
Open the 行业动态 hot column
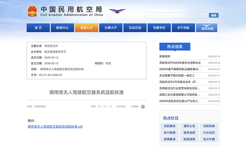pos(209,133)
